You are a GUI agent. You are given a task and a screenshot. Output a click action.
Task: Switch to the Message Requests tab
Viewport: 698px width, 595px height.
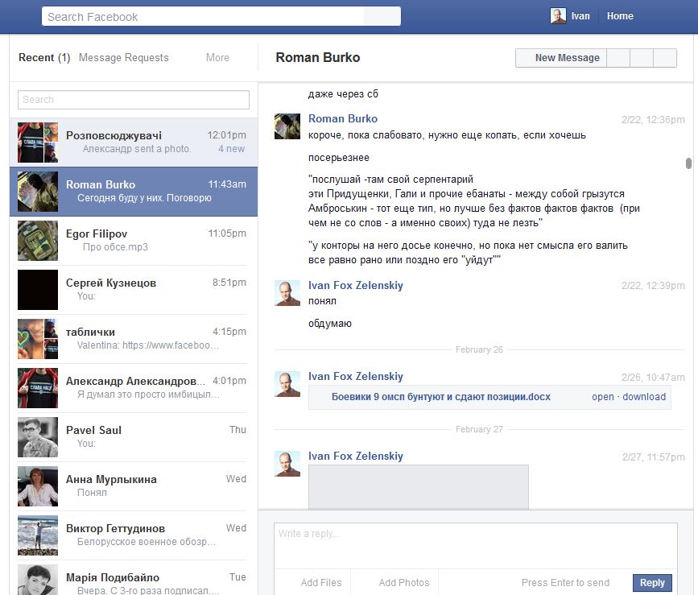pos(124,58)
